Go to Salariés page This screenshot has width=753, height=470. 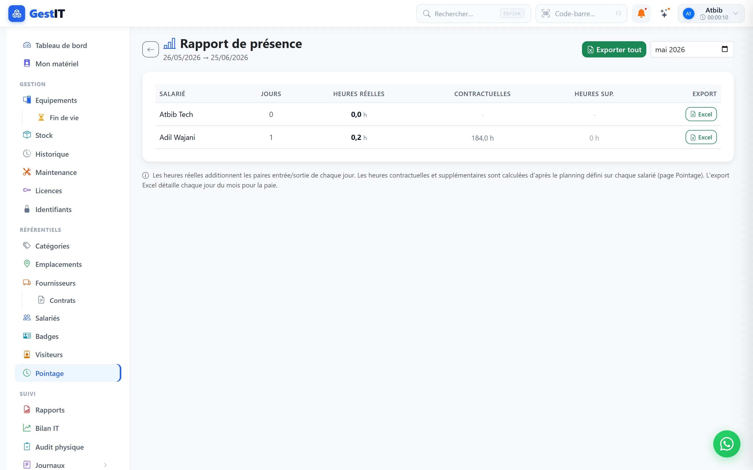pos(68,318)
